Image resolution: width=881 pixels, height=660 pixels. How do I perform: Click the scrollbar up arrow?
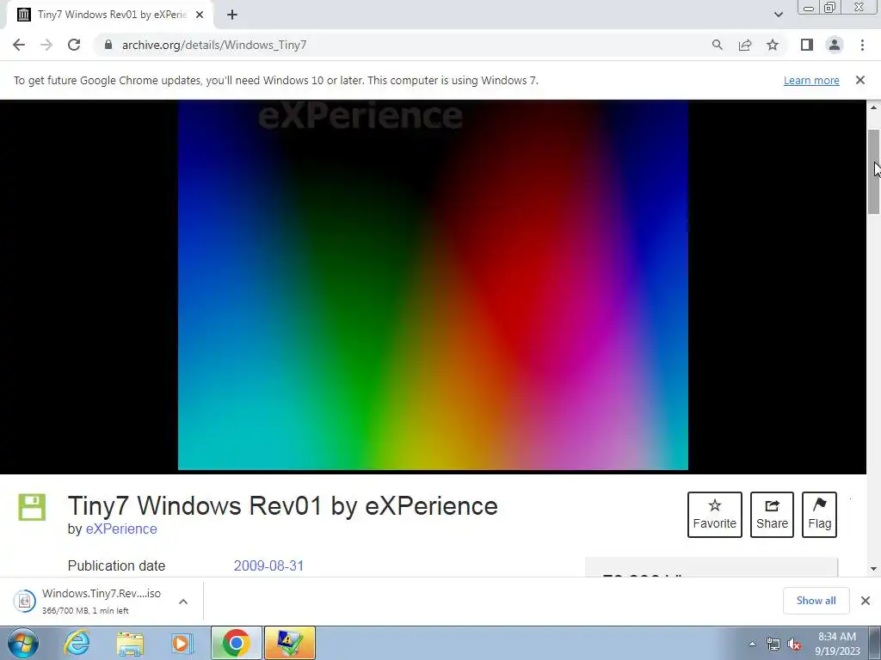coord(873,107)
